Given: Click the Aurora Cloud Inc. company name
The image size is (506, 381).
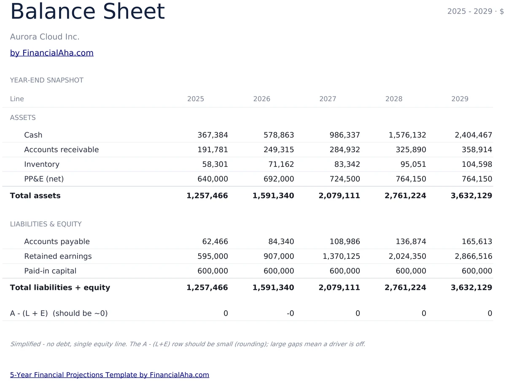Looking at the screenshot, I should (45, 37).
